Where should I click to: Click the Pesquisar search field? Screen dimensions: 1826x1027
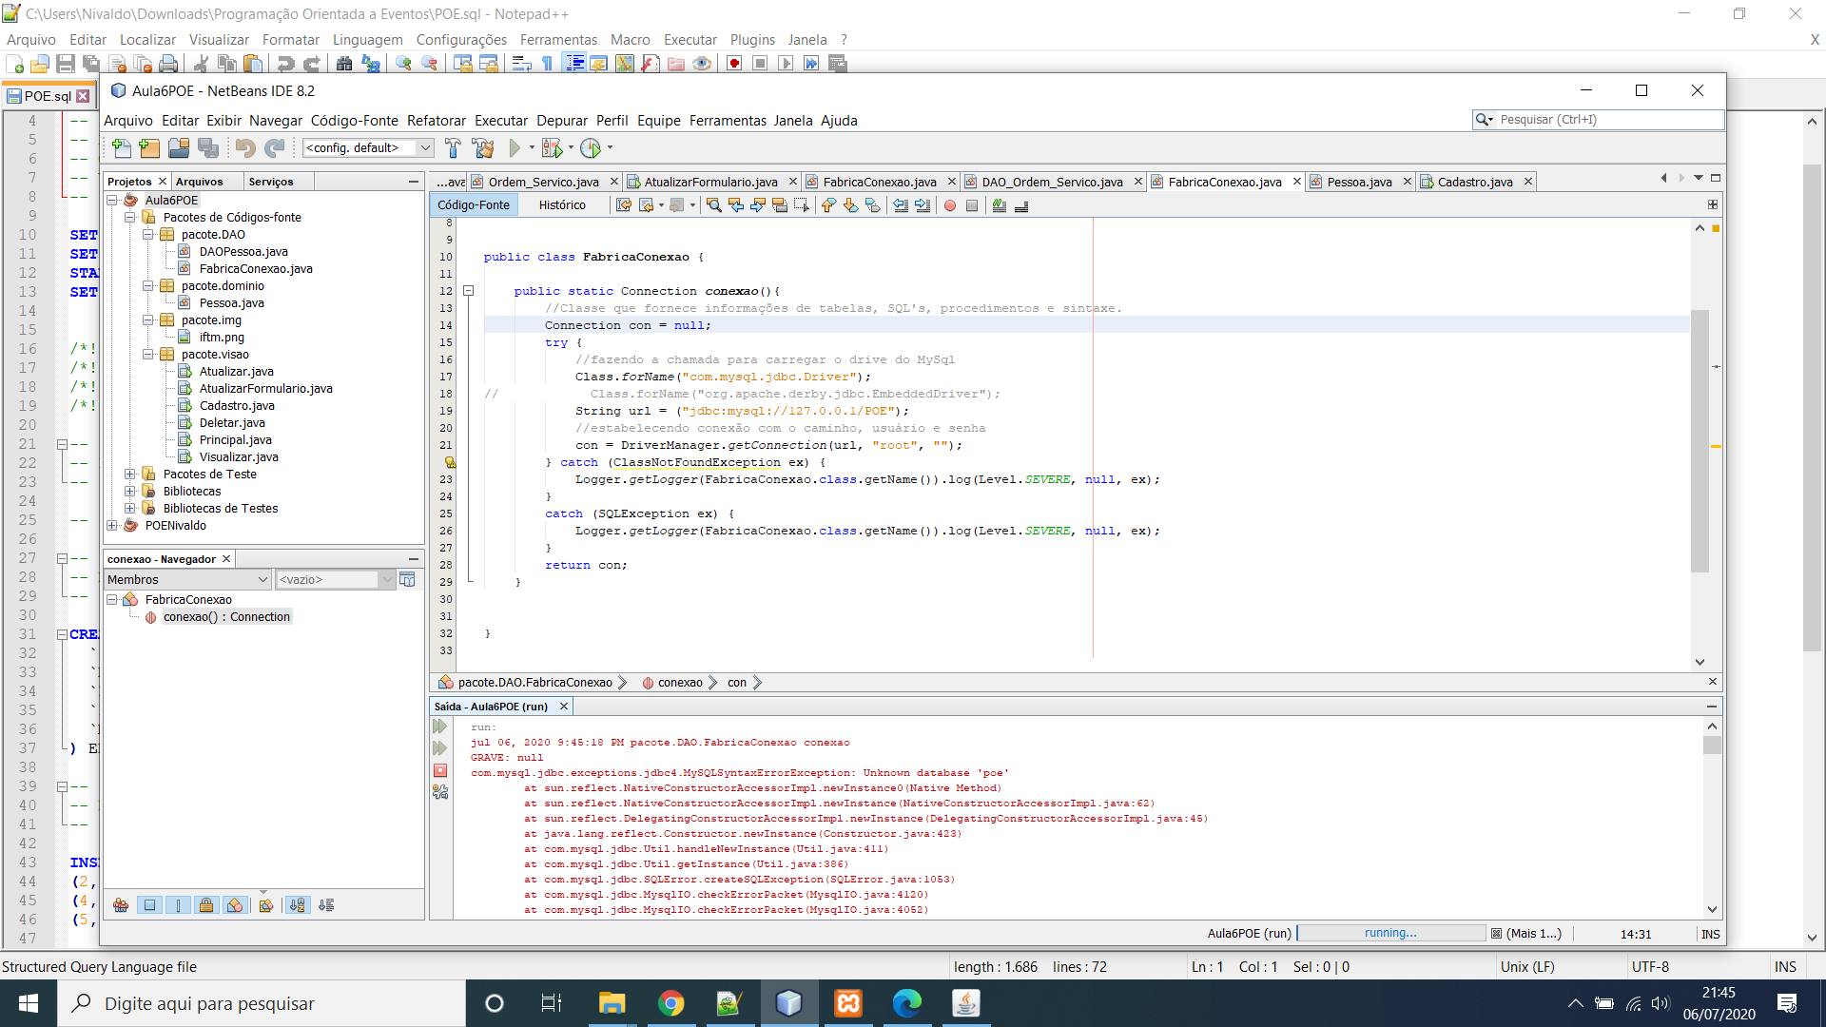[x=1607, y=120]
